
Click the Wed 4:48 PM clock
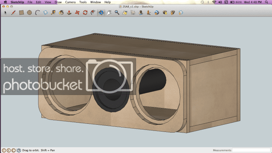point(253,2)
